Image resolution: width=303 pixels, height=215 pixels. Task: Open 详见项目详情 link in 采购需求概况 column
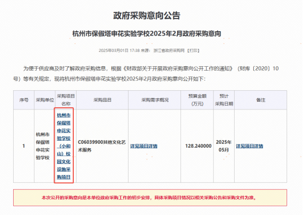144,146
